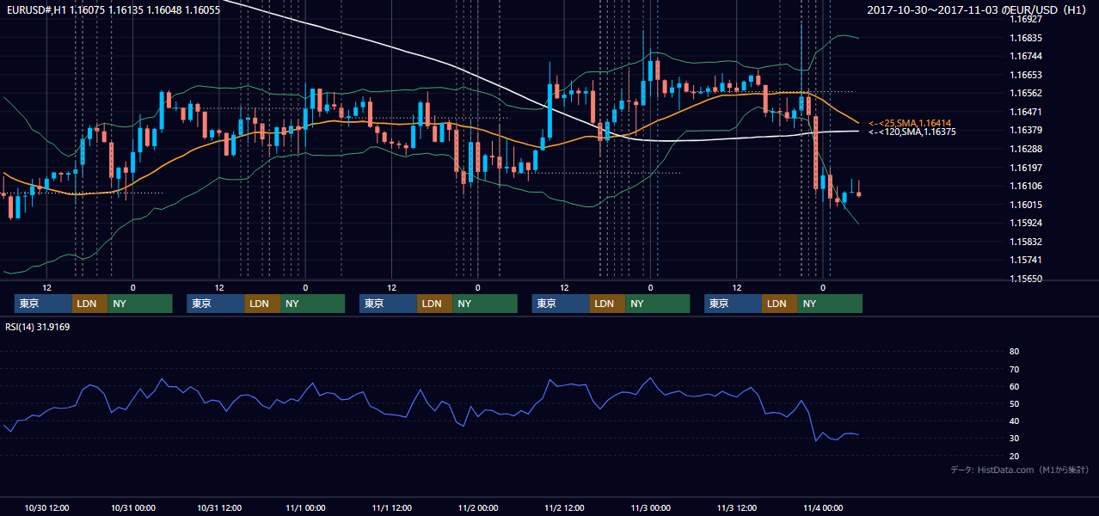Click RSI scale value 30
The width and height of the screenshot is (1099, 516).
pos(1014,438)
